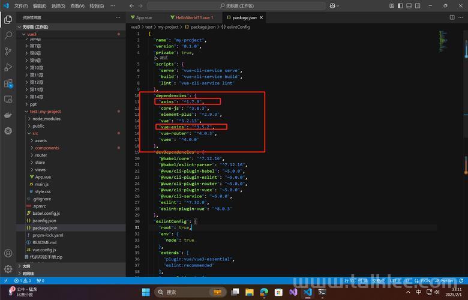This screenshot has height=300, width=468.
Task: Open Source Control view in activity bar
Action: click(8, 52)
